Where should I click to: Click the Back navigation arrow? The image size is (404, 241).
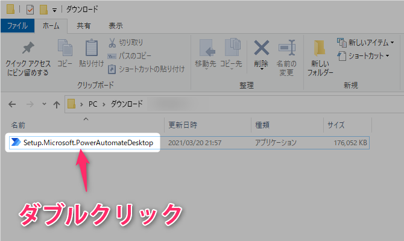pos(12,104)
